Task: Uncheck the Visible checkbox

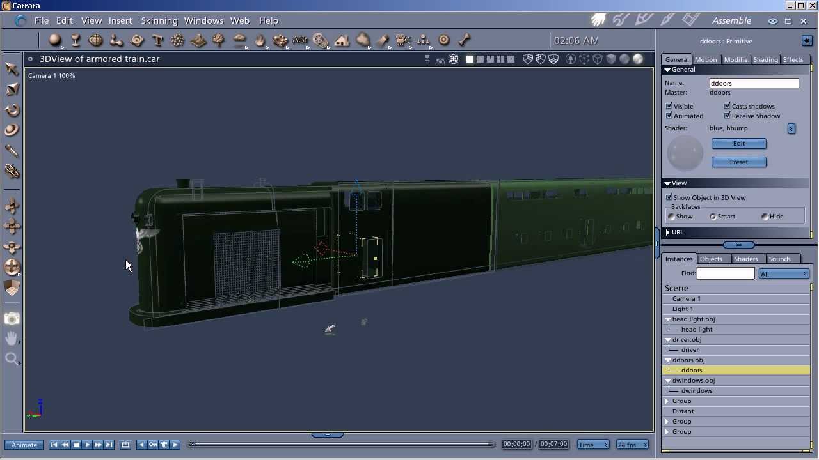Action: tap(669, 106)
